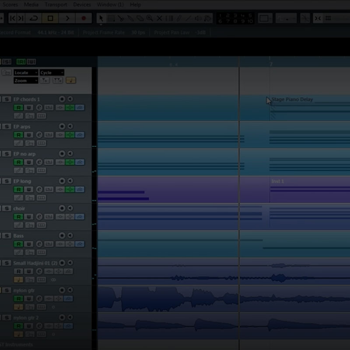Open the Media menu
This screenshot has height=350, width=350.
31,4
